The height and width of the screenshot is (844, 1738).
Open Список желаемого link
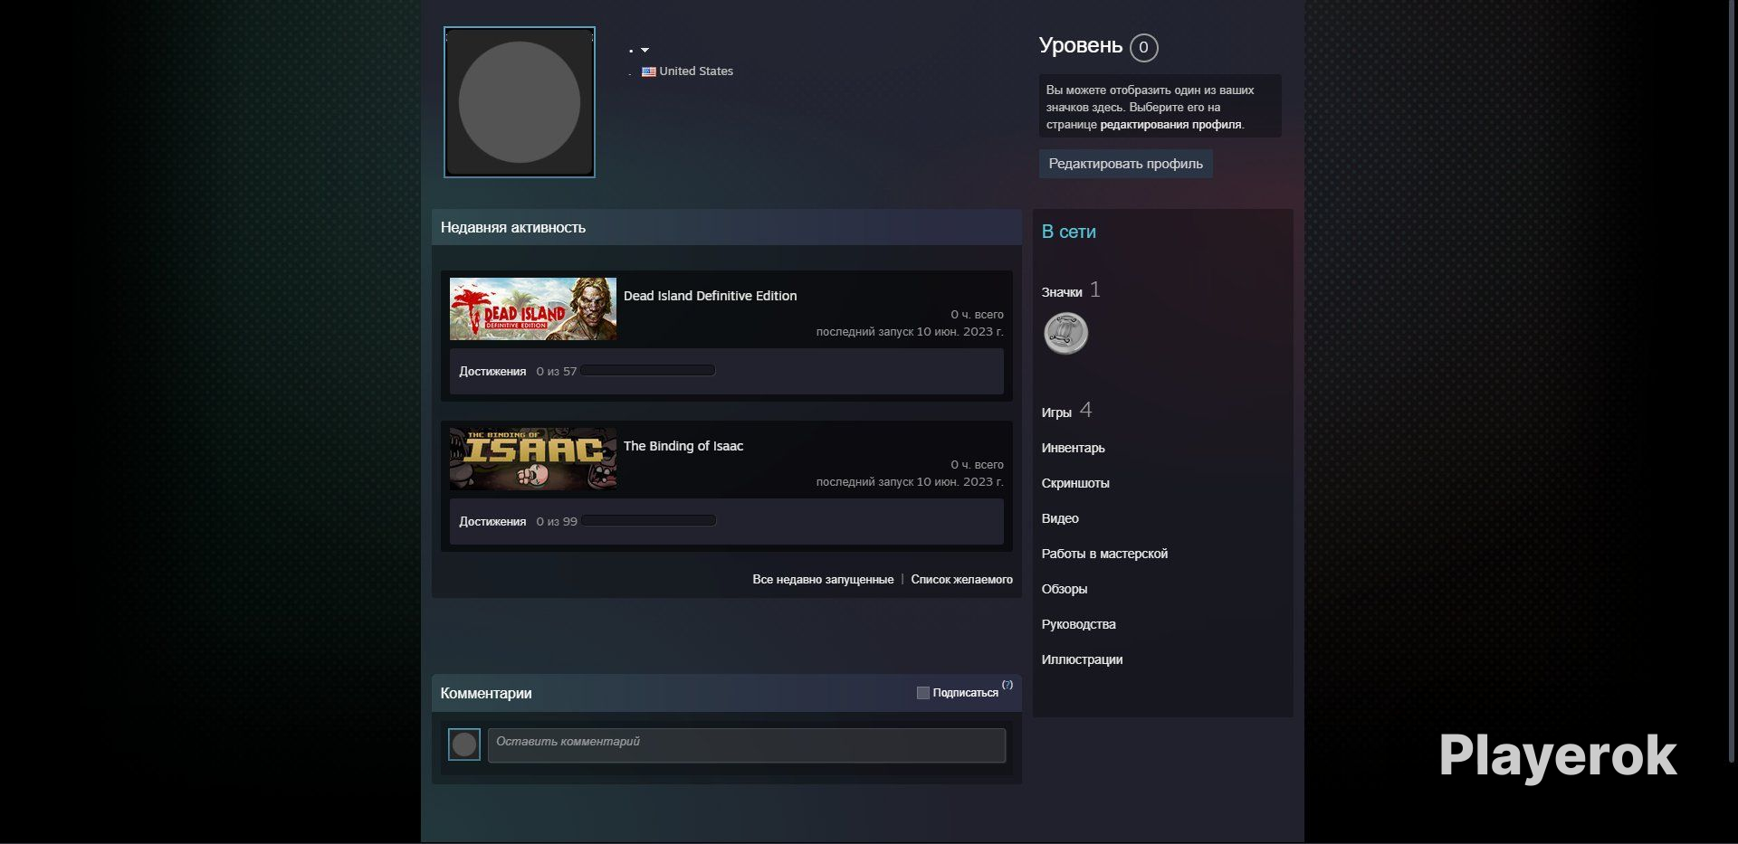[x=961, y=580]
